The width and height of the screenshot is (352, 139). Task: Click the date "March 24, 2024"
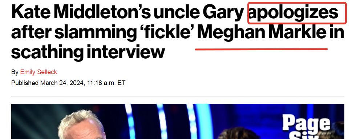(x=62, y=83)
